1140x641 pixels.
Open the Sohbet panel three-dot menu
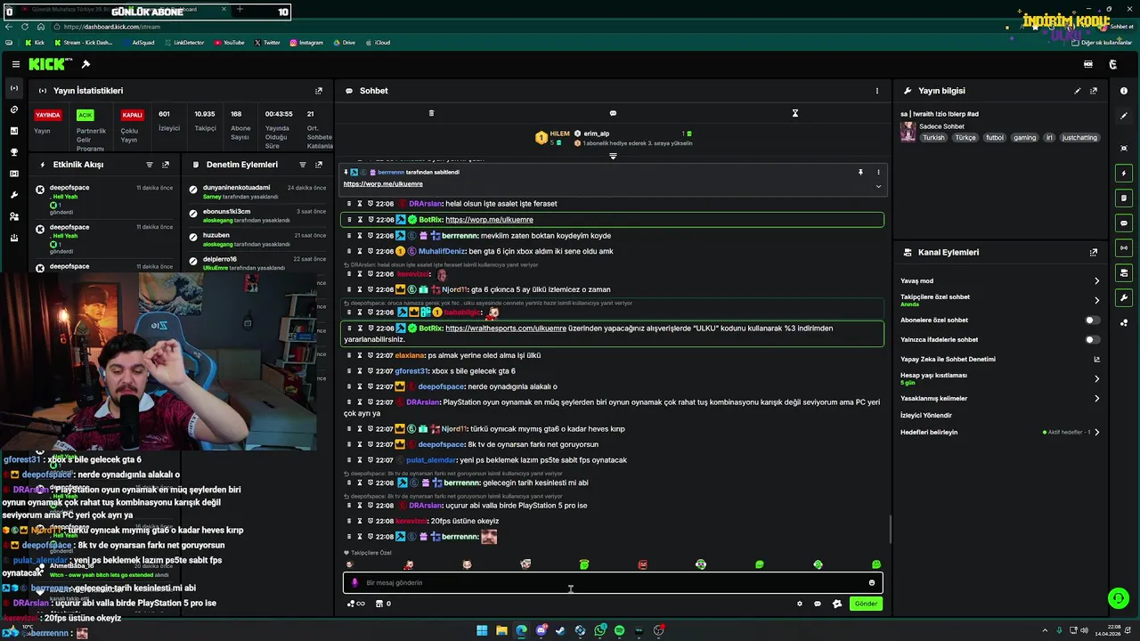coord(876,91)
